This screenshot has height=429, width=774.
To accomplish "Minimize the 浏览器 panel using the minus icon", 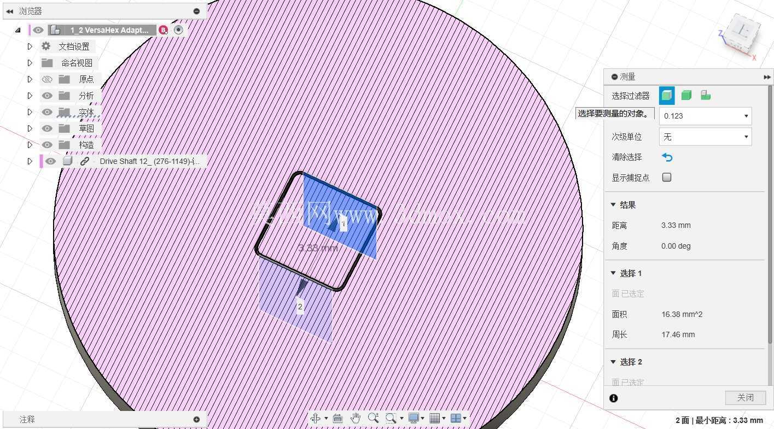I will click(196, 11).
